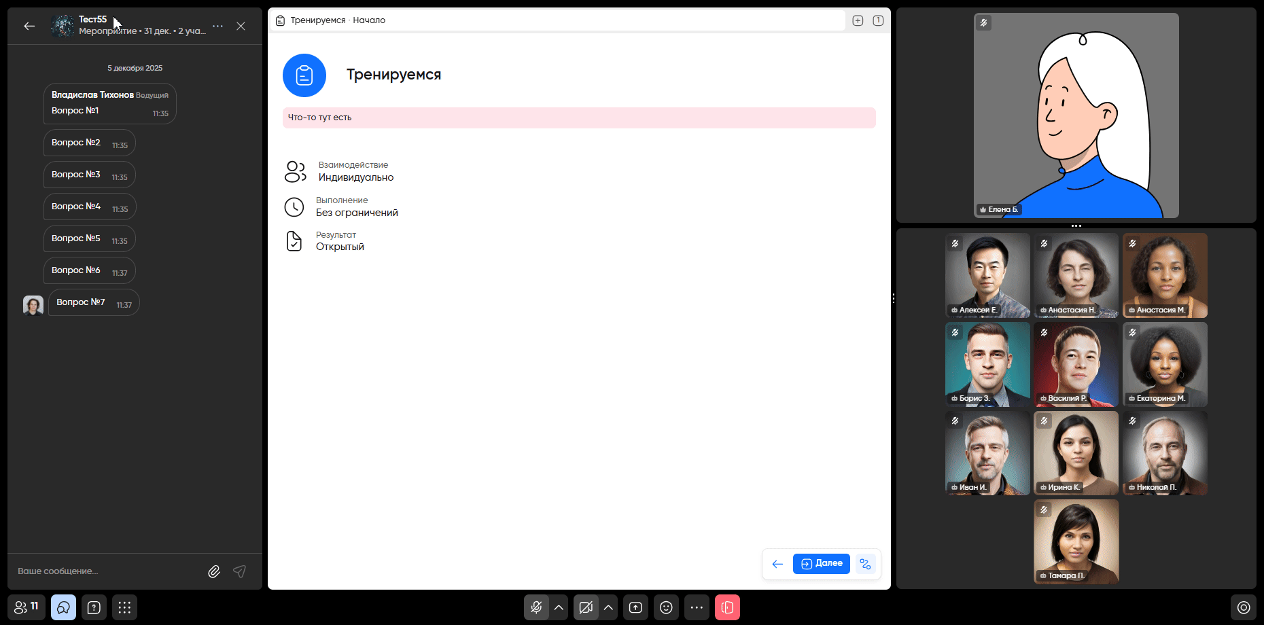
Task: Attach a file with the paperclip icon
Action: pos(214,571)
